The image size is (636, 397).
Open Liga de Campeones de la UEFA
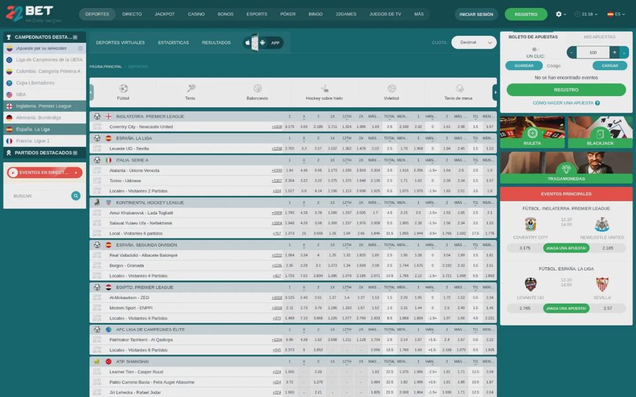click(44, 60)
